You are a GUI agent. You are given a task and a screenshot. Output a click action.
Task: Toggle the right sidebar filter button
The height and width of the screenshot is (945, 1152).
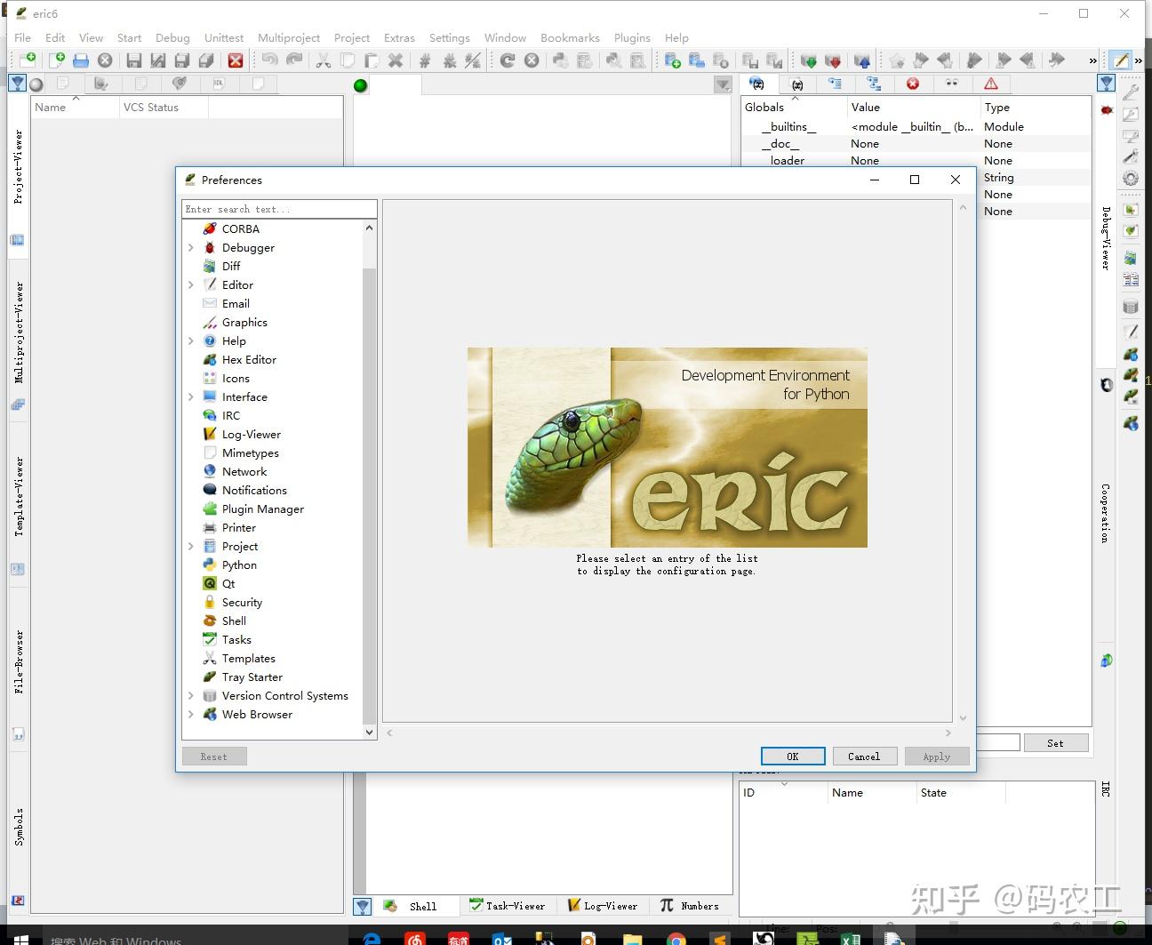pyautogui.click(x=1107, y=84)
